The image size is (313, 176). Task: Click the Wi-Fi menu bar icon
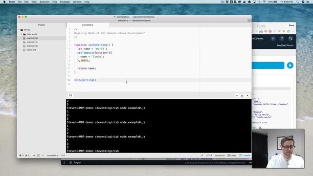click(264, 2)
